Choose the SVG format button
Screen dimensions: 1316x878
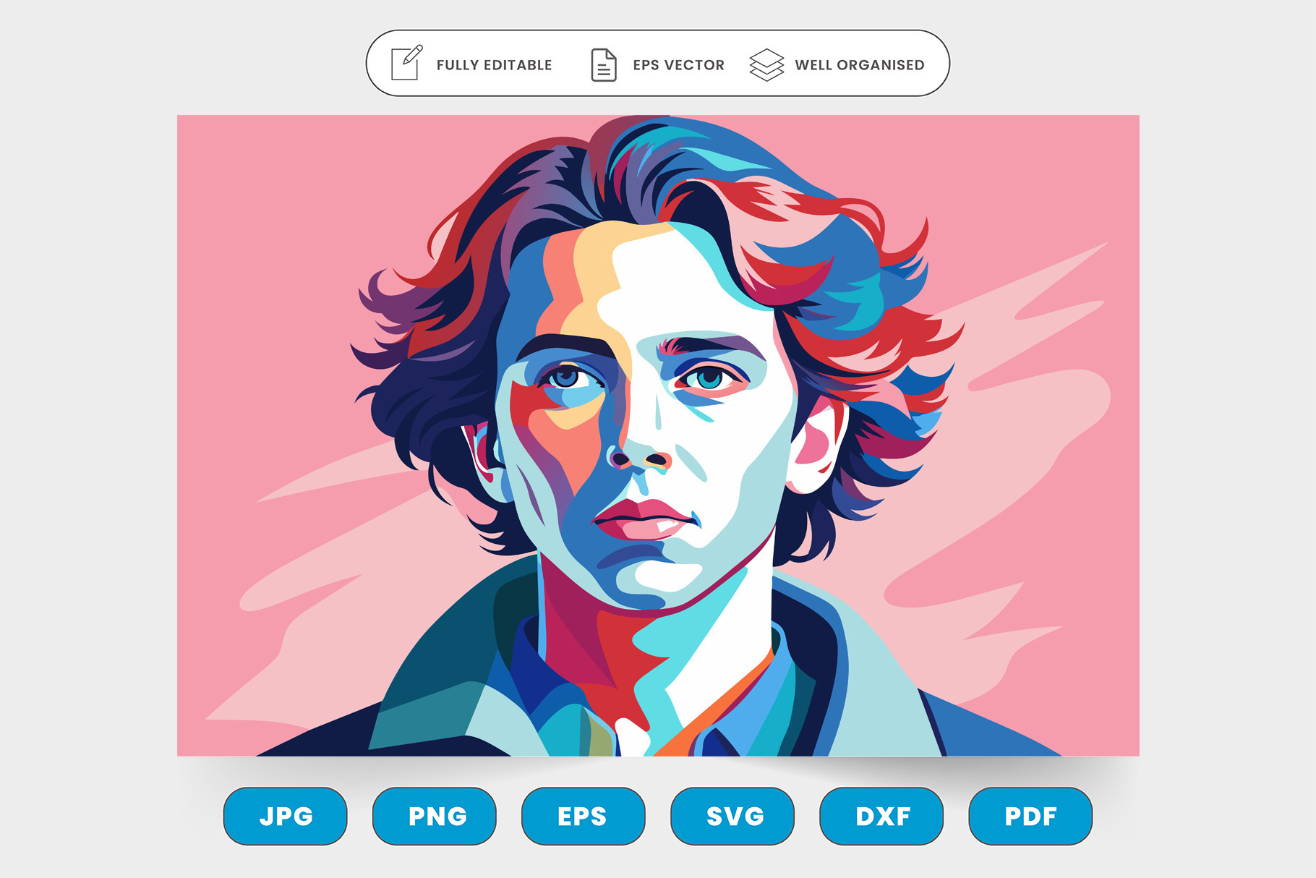point(732,816)
